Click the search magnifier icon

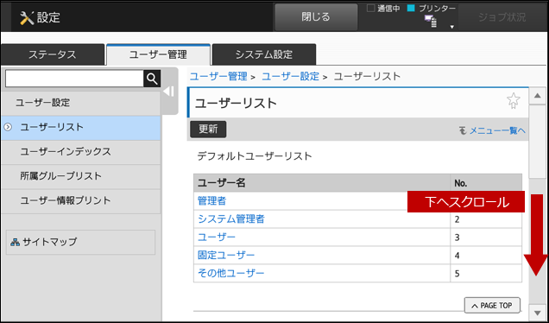[x=152, y=79]
